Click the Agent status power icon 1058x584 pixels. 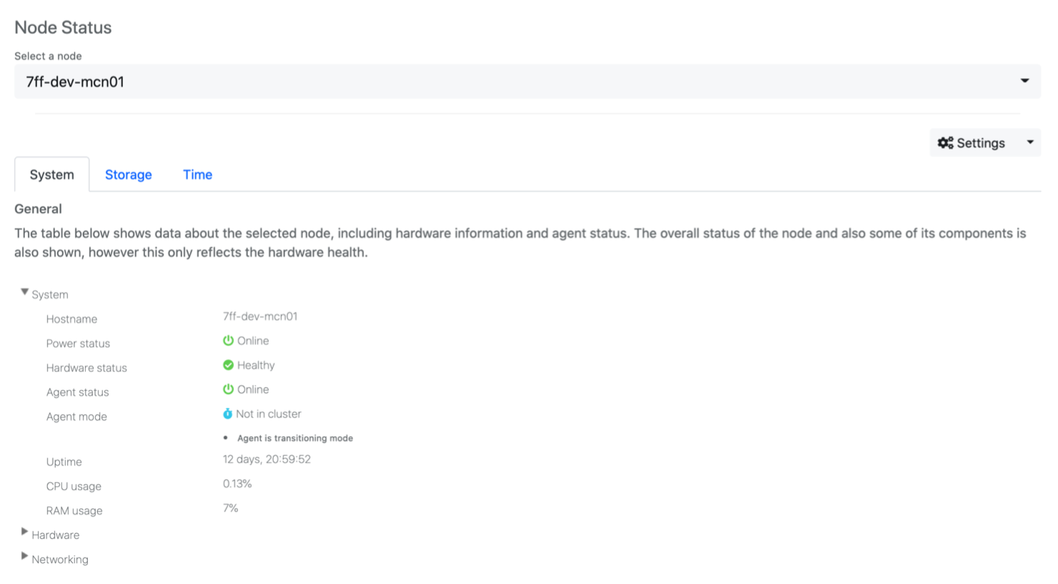[x=228, y=389]
